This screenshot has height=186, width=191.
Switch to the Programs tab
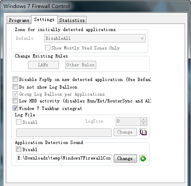[19, 20]
